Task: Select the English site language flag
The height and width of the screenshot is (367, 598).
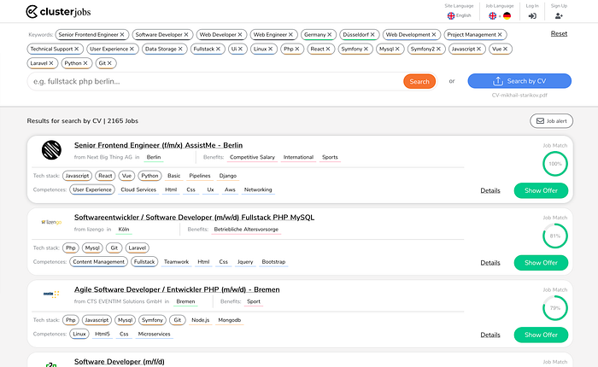Action: 451,15
